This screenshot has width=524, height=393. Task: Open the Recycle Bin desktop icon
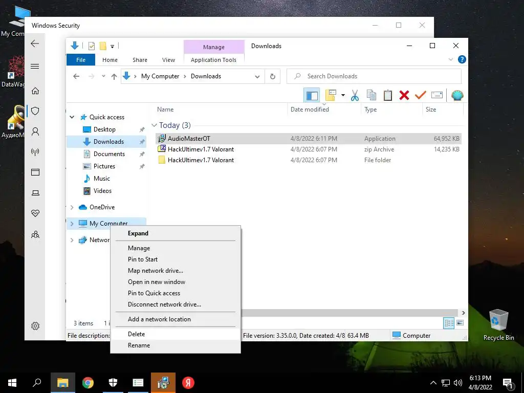(498, 325)
